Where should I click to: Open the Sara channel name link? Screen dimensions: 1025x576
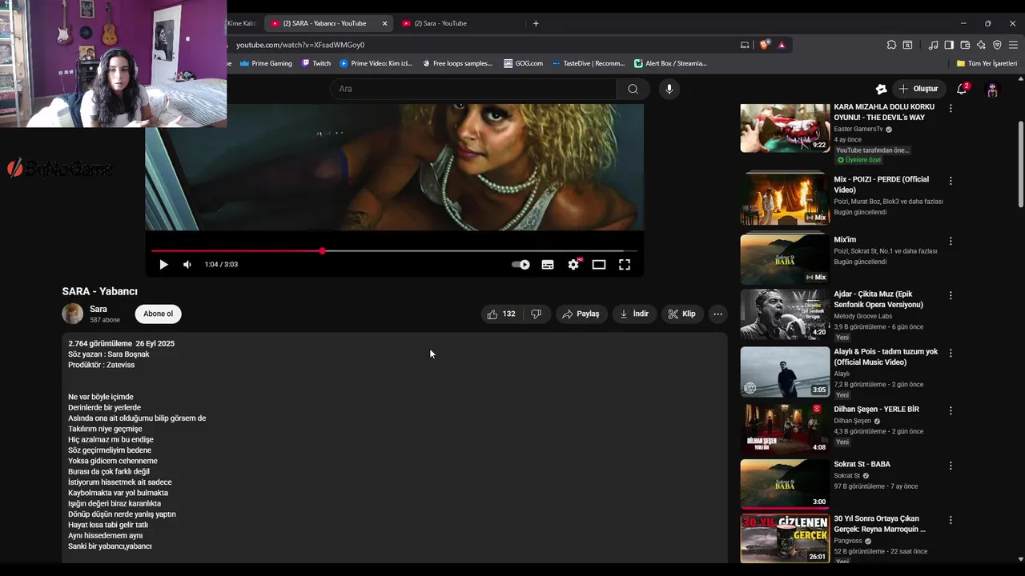[98, 309]
